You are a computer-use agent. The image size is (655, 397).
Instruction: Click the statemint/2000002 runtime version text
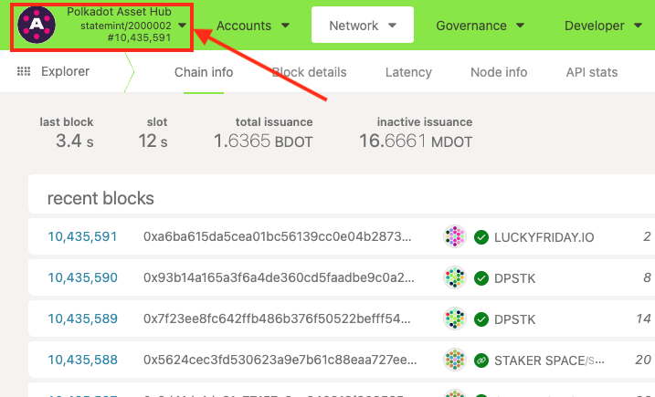(126, 26)
